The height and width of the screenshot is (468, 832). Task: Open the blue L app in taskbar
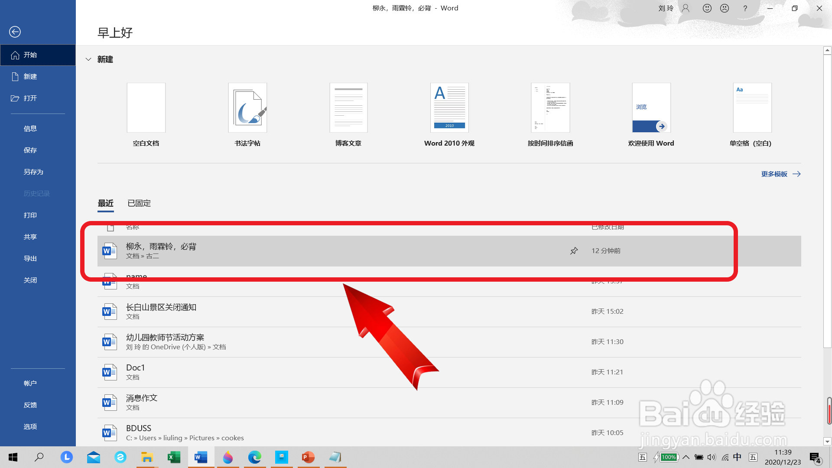[66, 457]
